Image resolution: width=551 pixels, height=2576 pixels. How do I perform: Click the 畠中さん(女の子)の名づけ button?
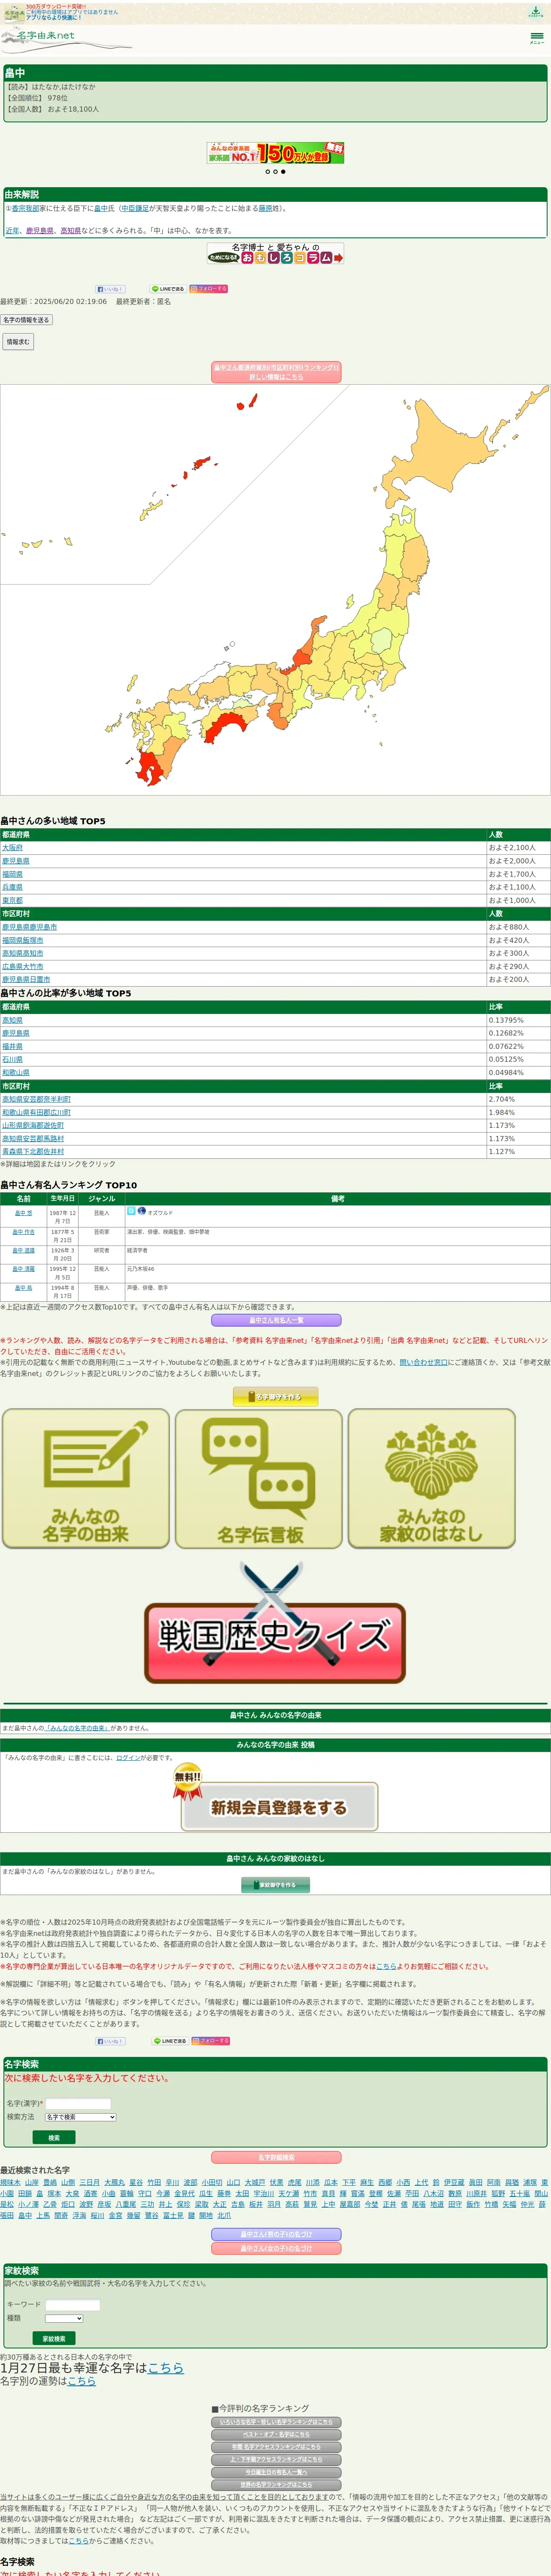pyautogui.click(x=276, y=2249)
